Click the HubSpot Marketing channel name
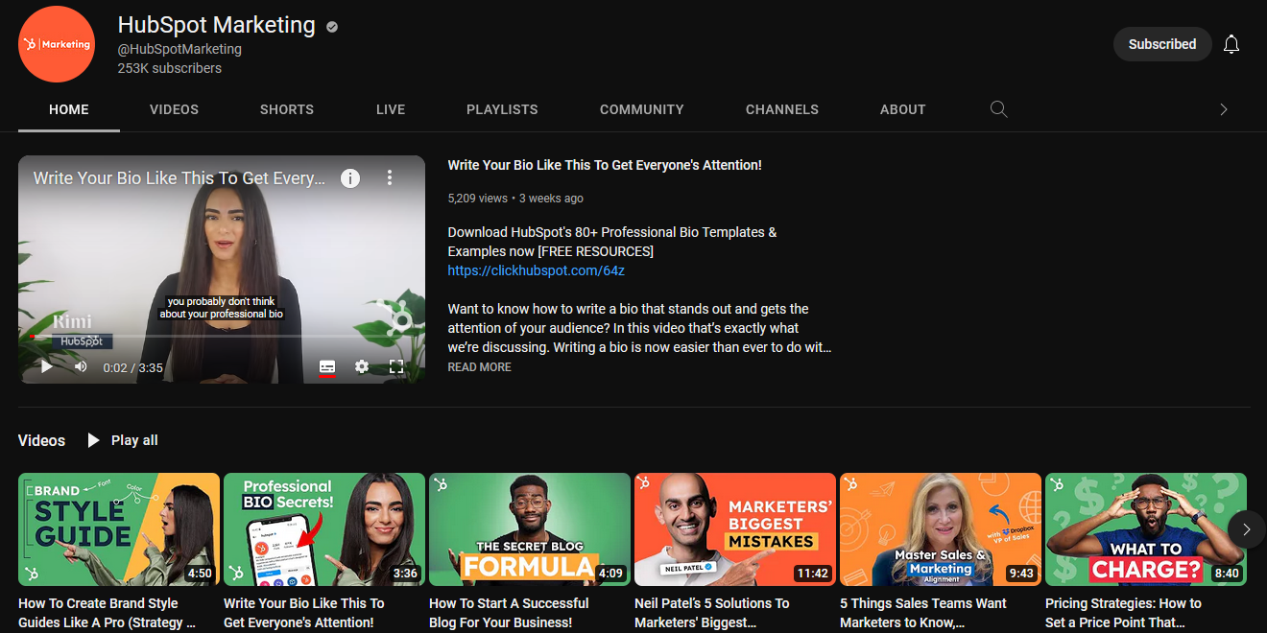The width and height of the screenshot is (1267, 633). coord(217,26)
